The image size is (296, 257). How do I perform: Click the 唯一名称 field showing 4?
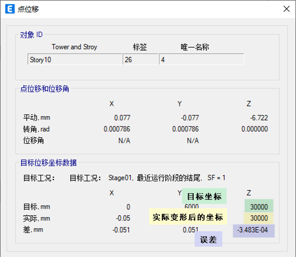coord(201,60)
